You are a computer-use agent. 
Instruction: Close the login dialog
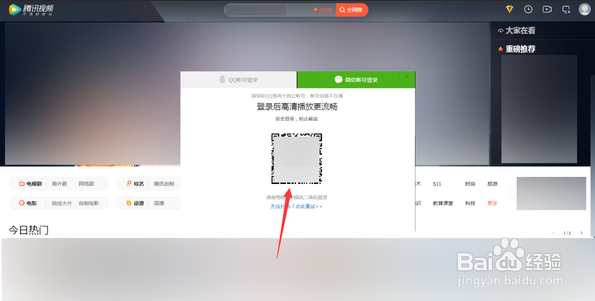pyautogui.click(x=407, y=77)
